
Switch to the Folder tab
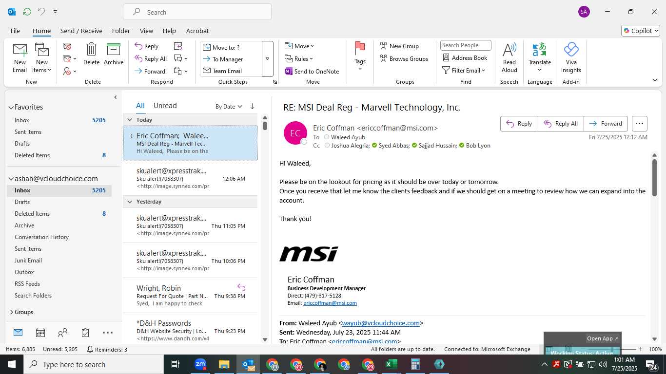coord(121,31)
